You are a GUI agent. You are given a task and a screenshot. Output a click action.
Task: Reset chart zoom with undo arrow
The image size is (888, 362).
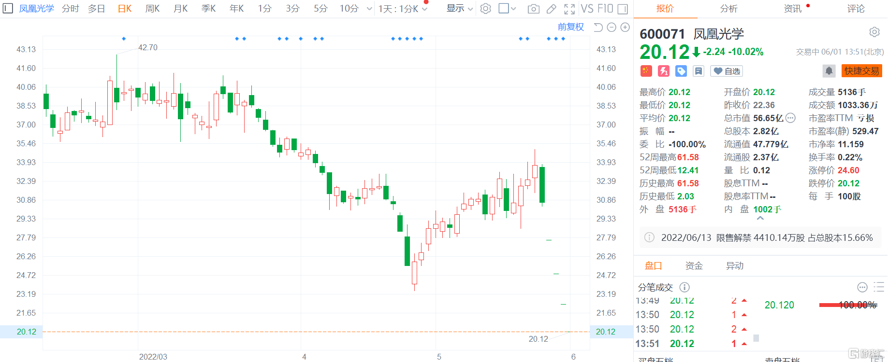point(598,28)
